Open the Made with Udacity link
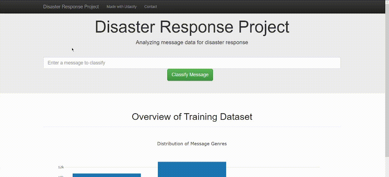This screenshot has width=389, height=177. click(122, 7)
